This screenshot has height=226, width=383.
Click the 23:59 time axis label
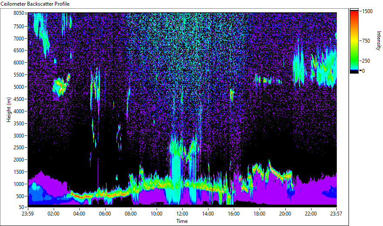(27, 214)
